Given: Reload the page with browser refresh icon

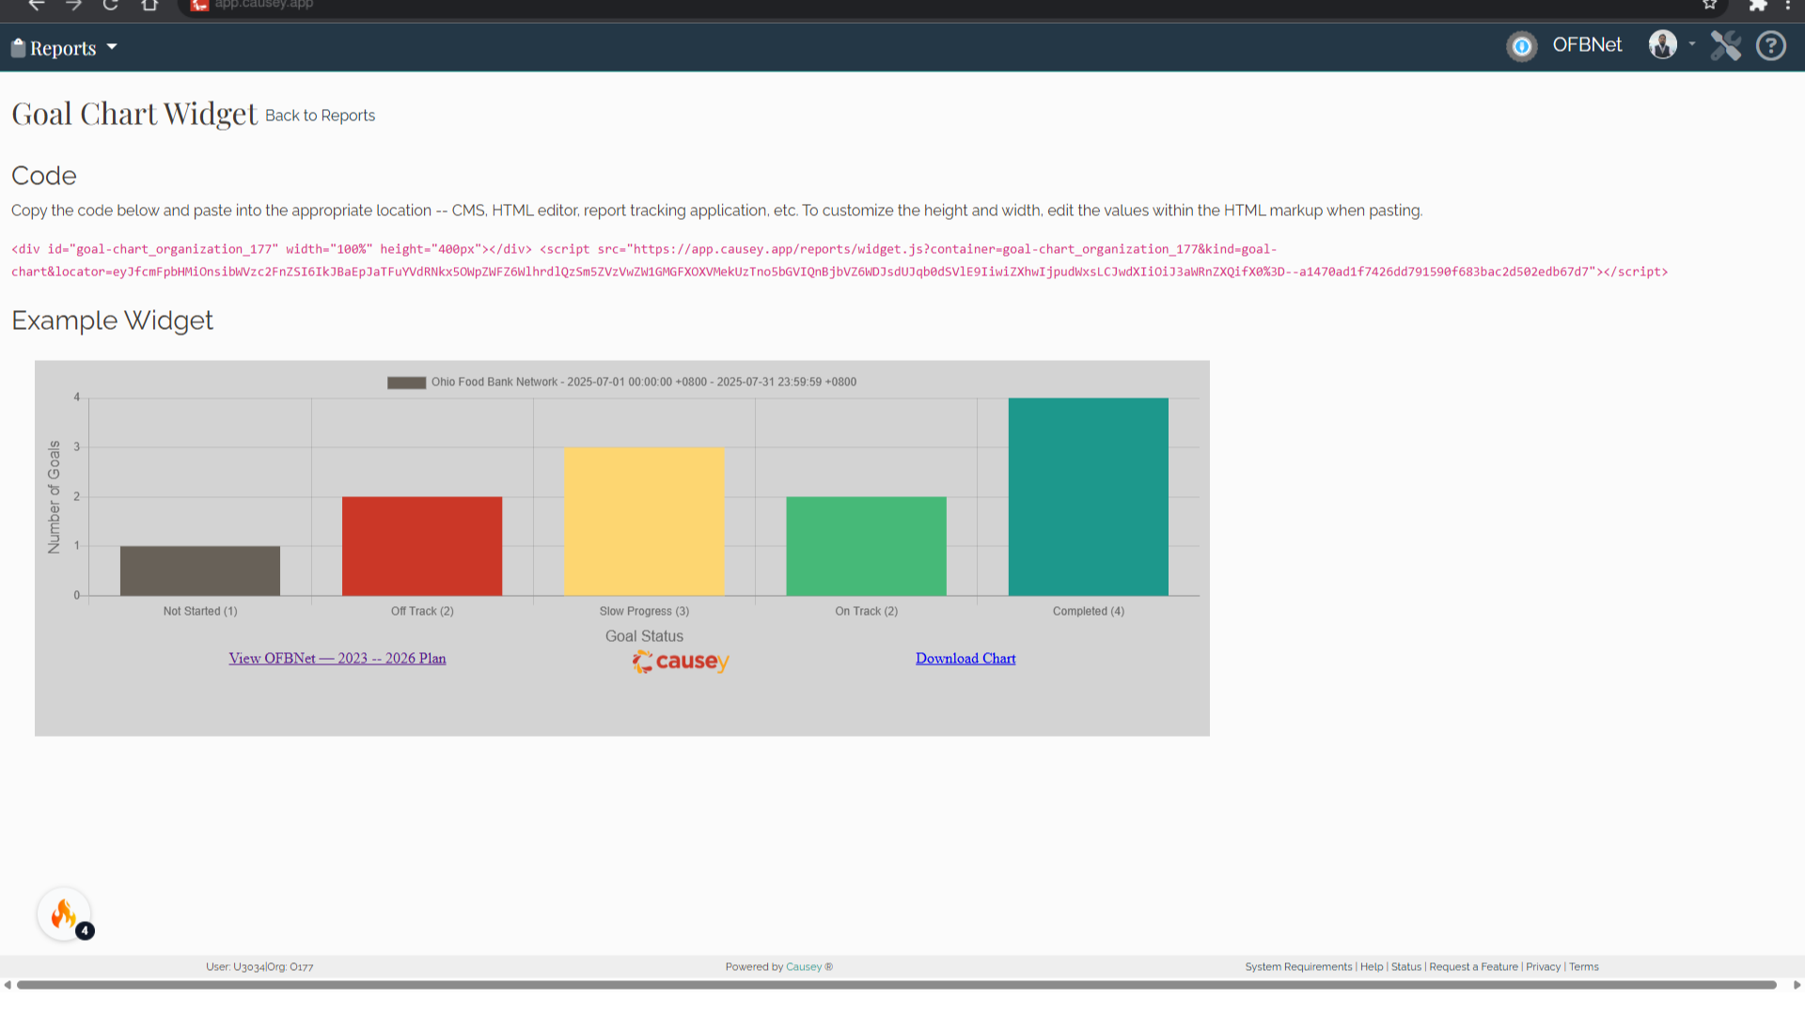Looking at the screenshot, I should pos(111,5).
